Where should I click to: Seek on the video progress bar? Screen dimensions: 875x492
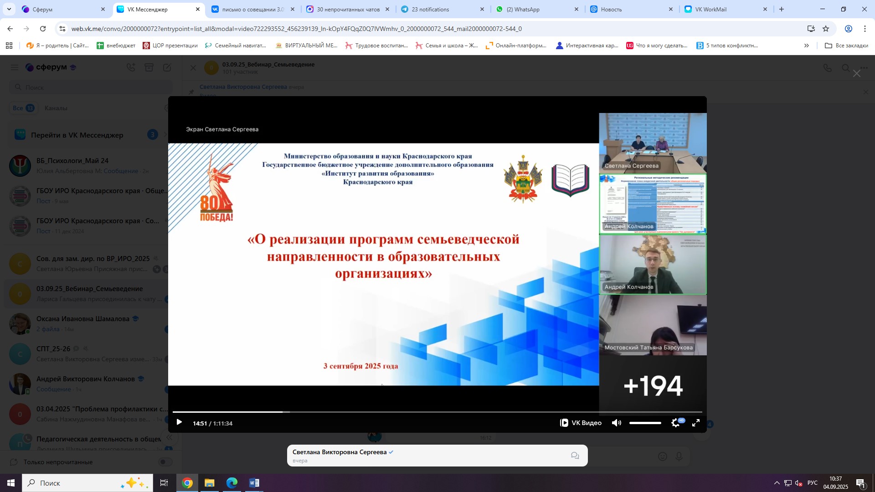(437, 412)
